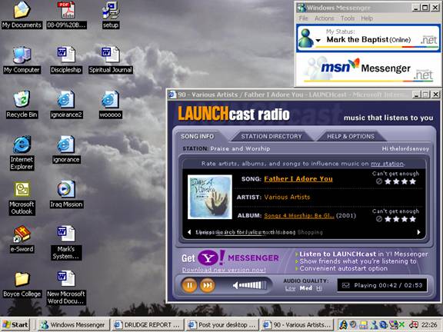
Task: Switch to DRUDGE REPORT taskbar window
Action: click(x=148, y=325)
